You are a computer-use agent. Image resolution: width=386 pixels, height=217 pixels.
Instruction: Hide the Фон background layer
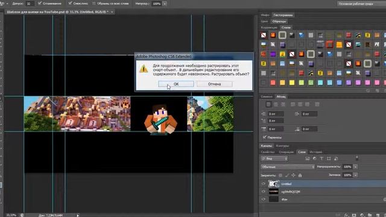[x=263, y=200]
